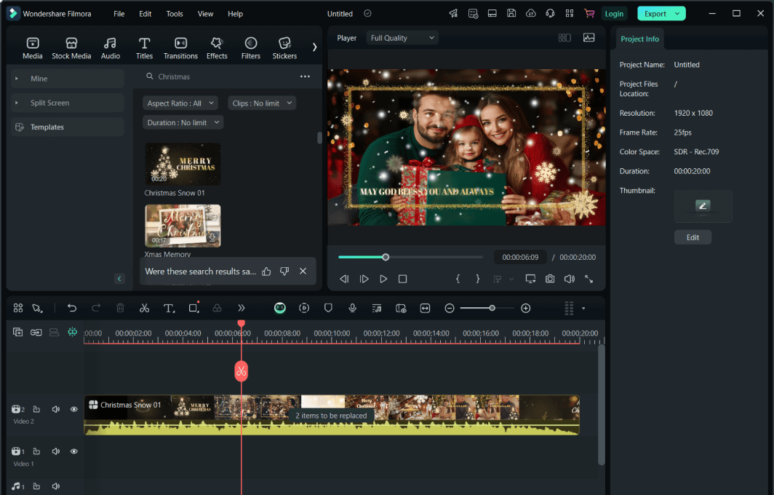Open the View menu

[205, 14]
